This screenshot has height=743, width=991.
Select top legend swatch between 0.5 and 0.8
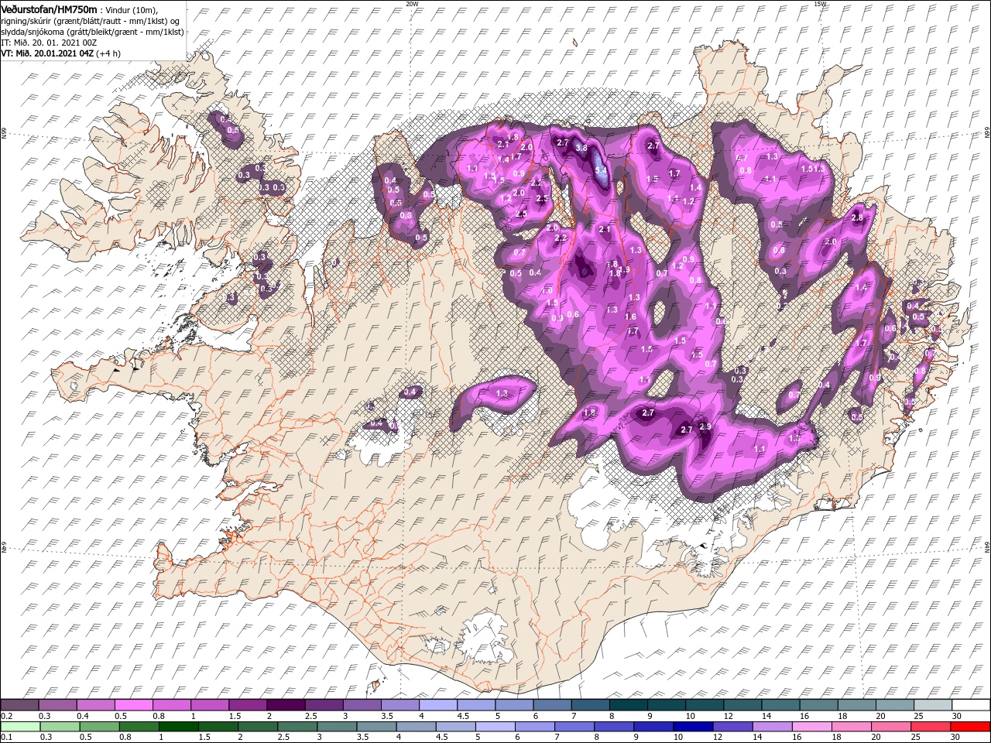[133, 704]
